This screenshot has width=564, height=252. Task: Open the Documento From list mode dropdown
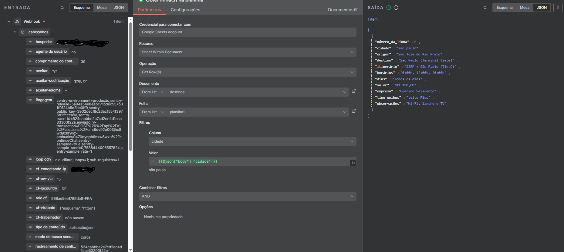coord(153,92)
